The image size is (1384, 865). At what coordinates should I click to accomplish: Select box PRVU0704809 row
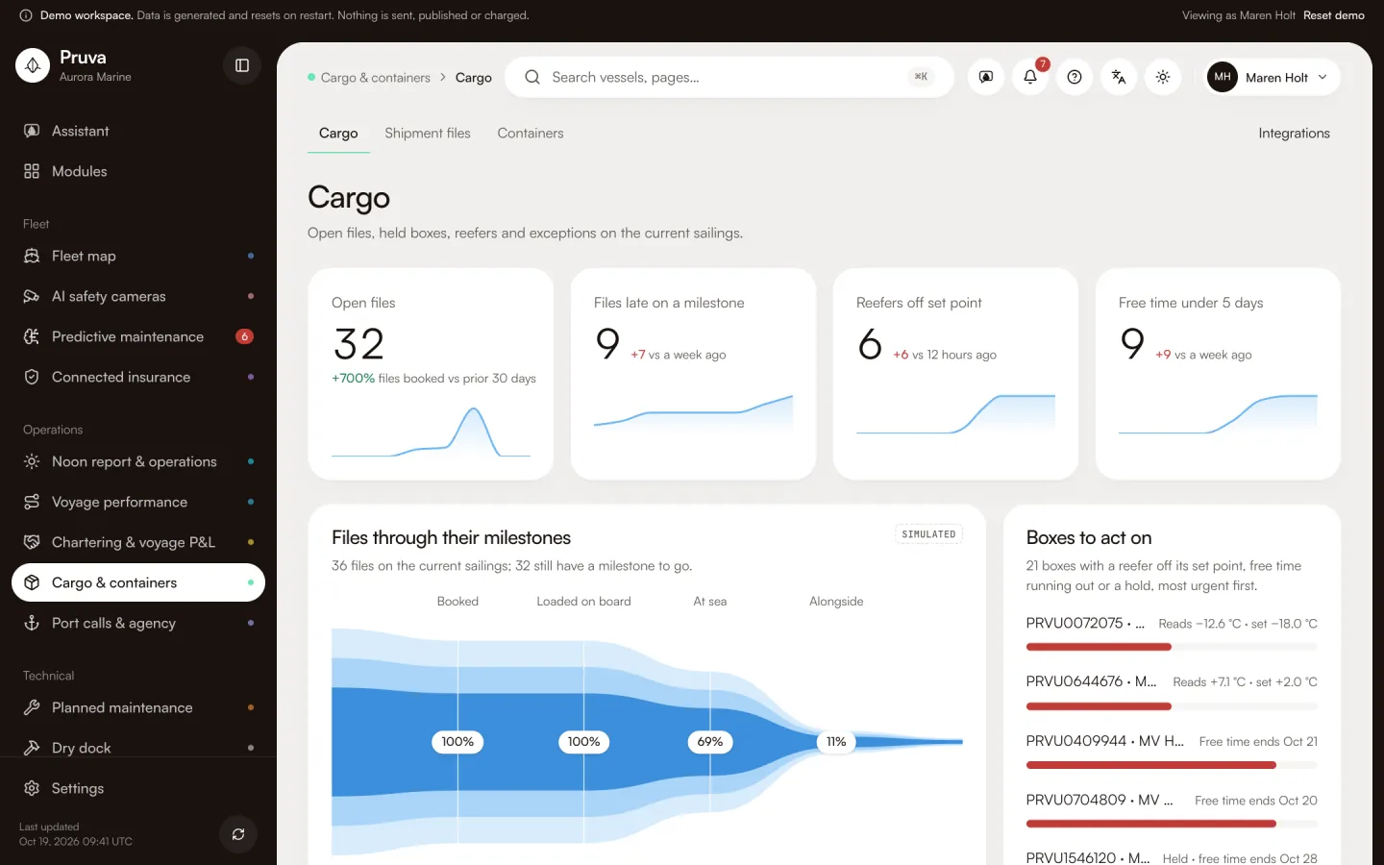(x=1172, y=810)
